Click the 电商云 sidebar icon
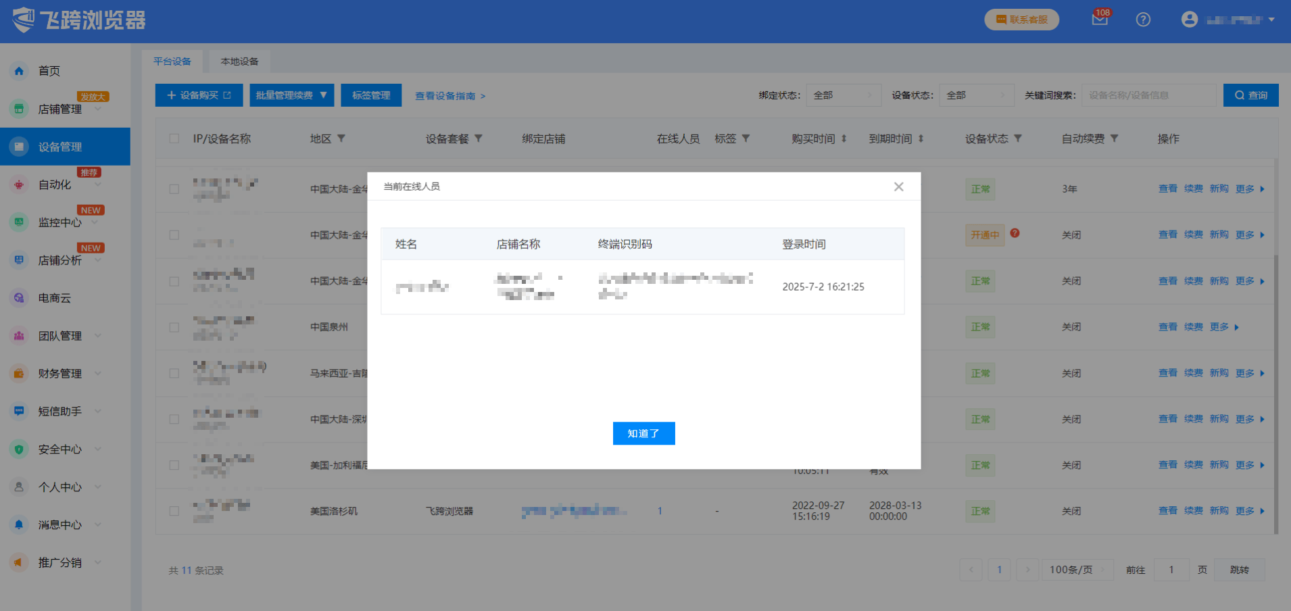Image resolution: width=1291 pixels, height=611 pixels. click(x=19, y=298)
